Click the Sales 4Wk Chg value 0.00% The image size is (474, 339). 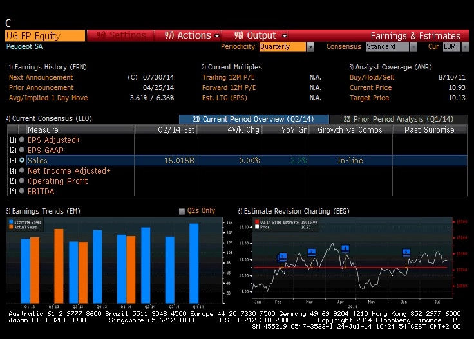[x=249, y=160]
